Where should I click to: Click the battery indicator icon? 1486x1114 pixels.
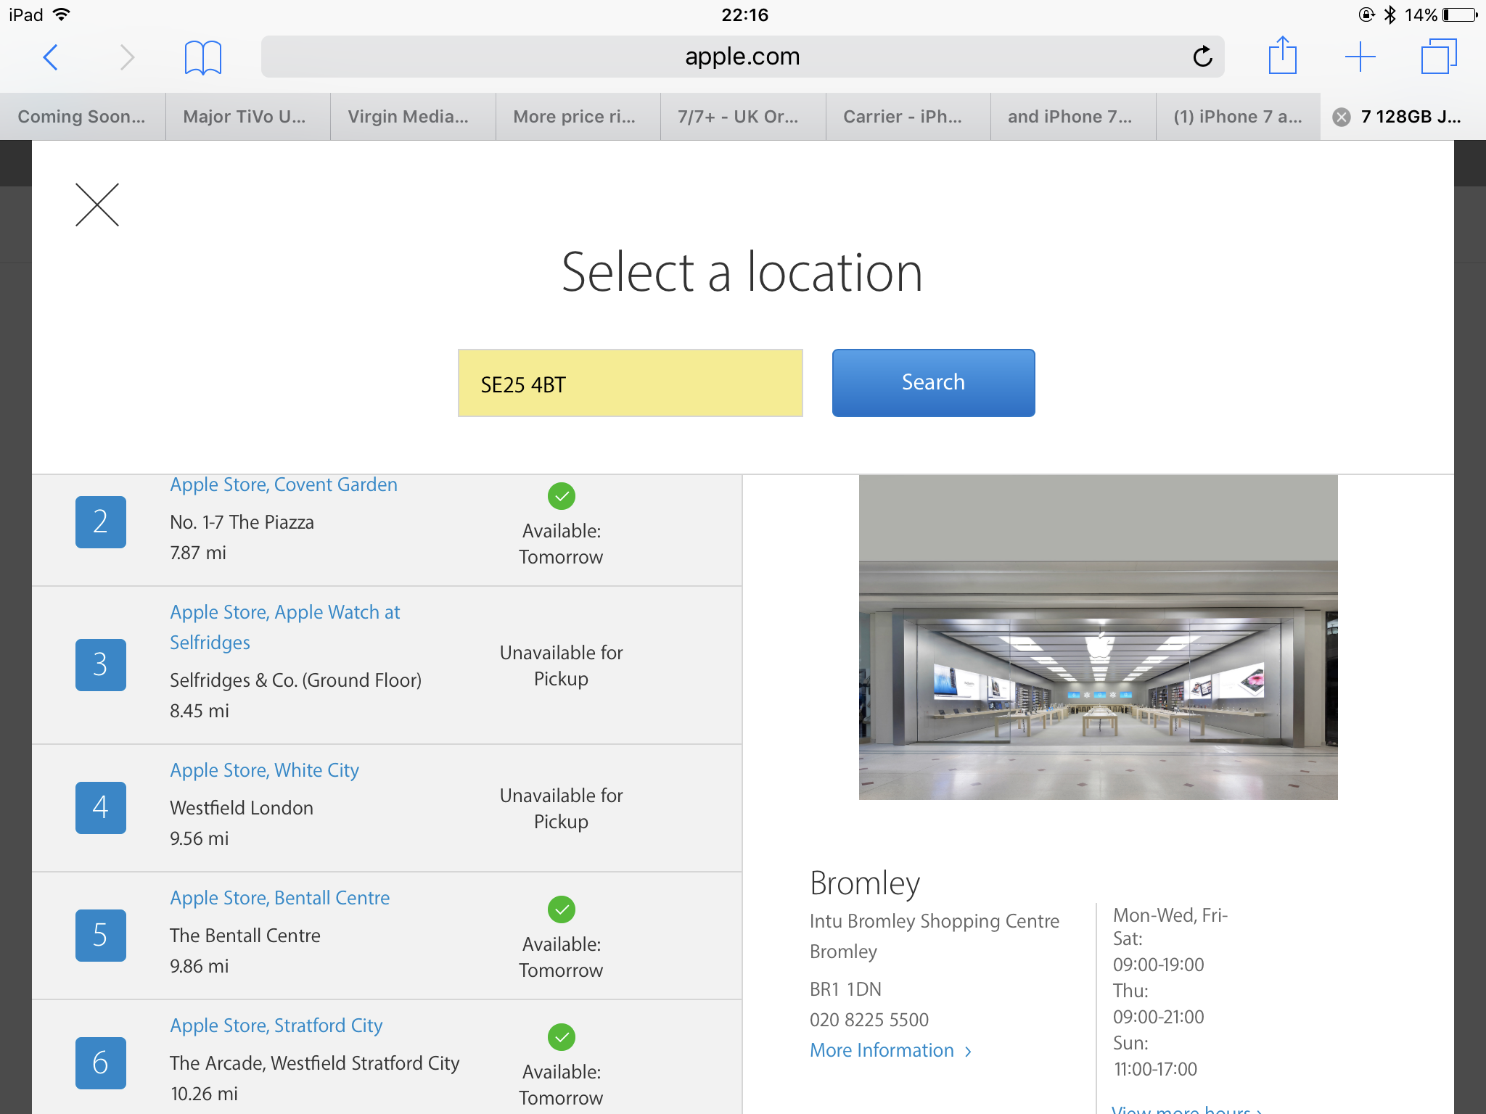click(x=1460, y=15)
